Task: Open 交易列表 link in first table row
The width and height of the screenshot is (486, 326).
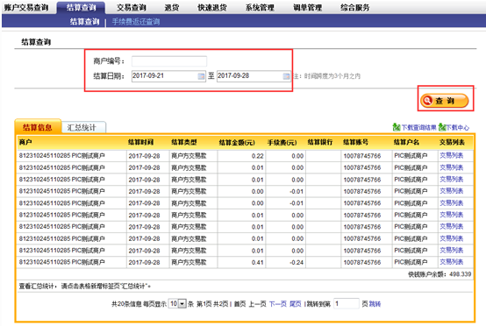Action: [452, 156]
